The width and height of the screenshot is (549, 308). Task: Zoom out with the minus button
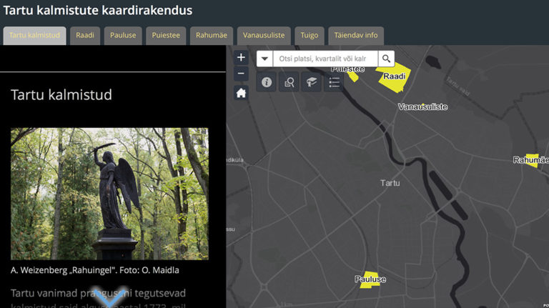[x=241, y=74]
